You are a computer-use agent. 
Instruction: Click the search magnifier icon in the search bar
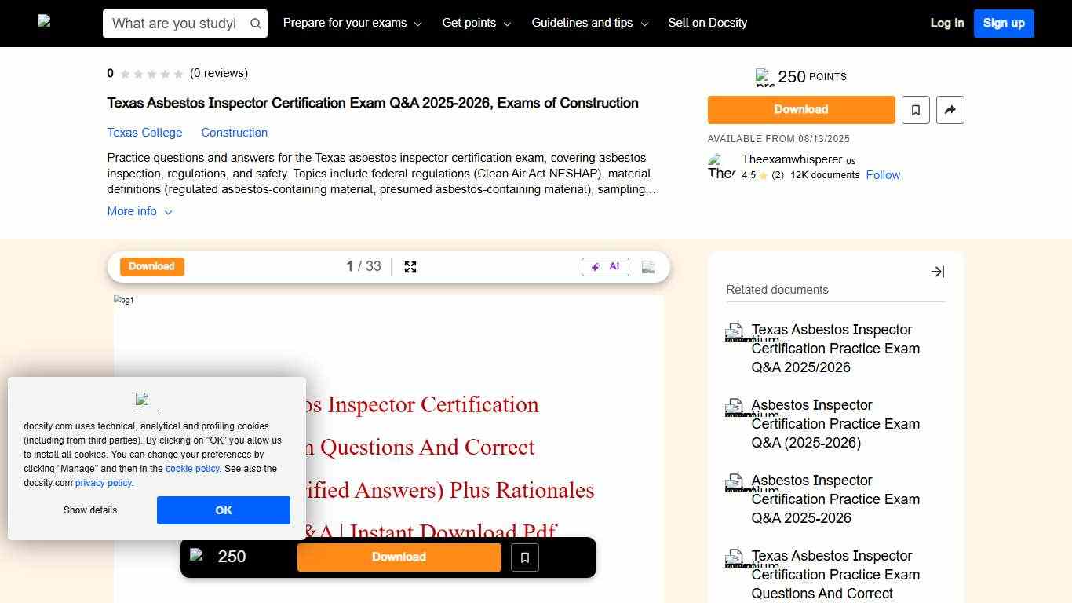(x=255, y=24)
